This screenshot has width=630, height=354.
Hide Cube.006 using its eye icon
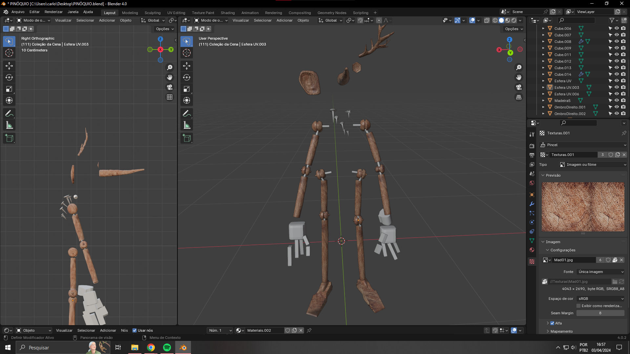(x=617, y=29)
